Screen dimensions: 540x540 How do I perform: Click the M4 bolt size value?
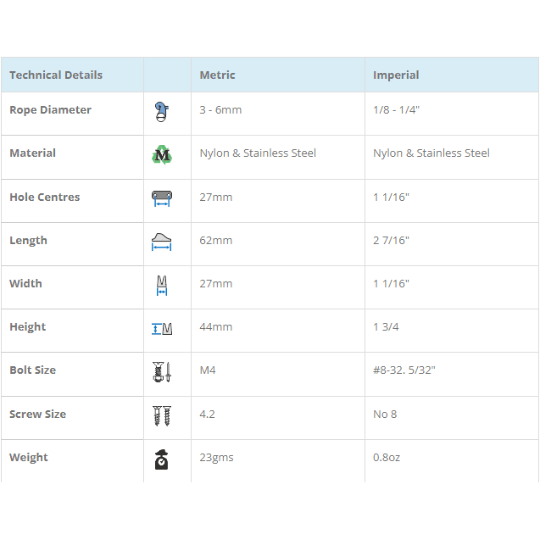click(x=208, y=370)
